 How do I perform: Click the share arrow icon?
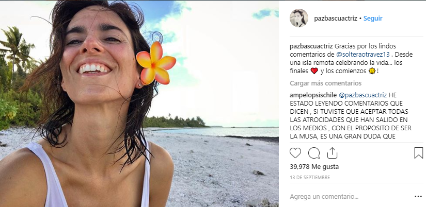[x=332, y=153]
